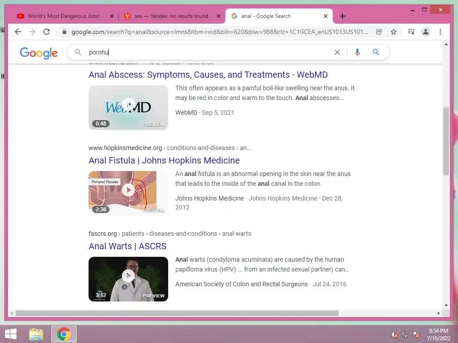The width and height of the screenshot is (458, 343).
Task: Click the horizontal scrollbar thumb
Action: (177, 313)
